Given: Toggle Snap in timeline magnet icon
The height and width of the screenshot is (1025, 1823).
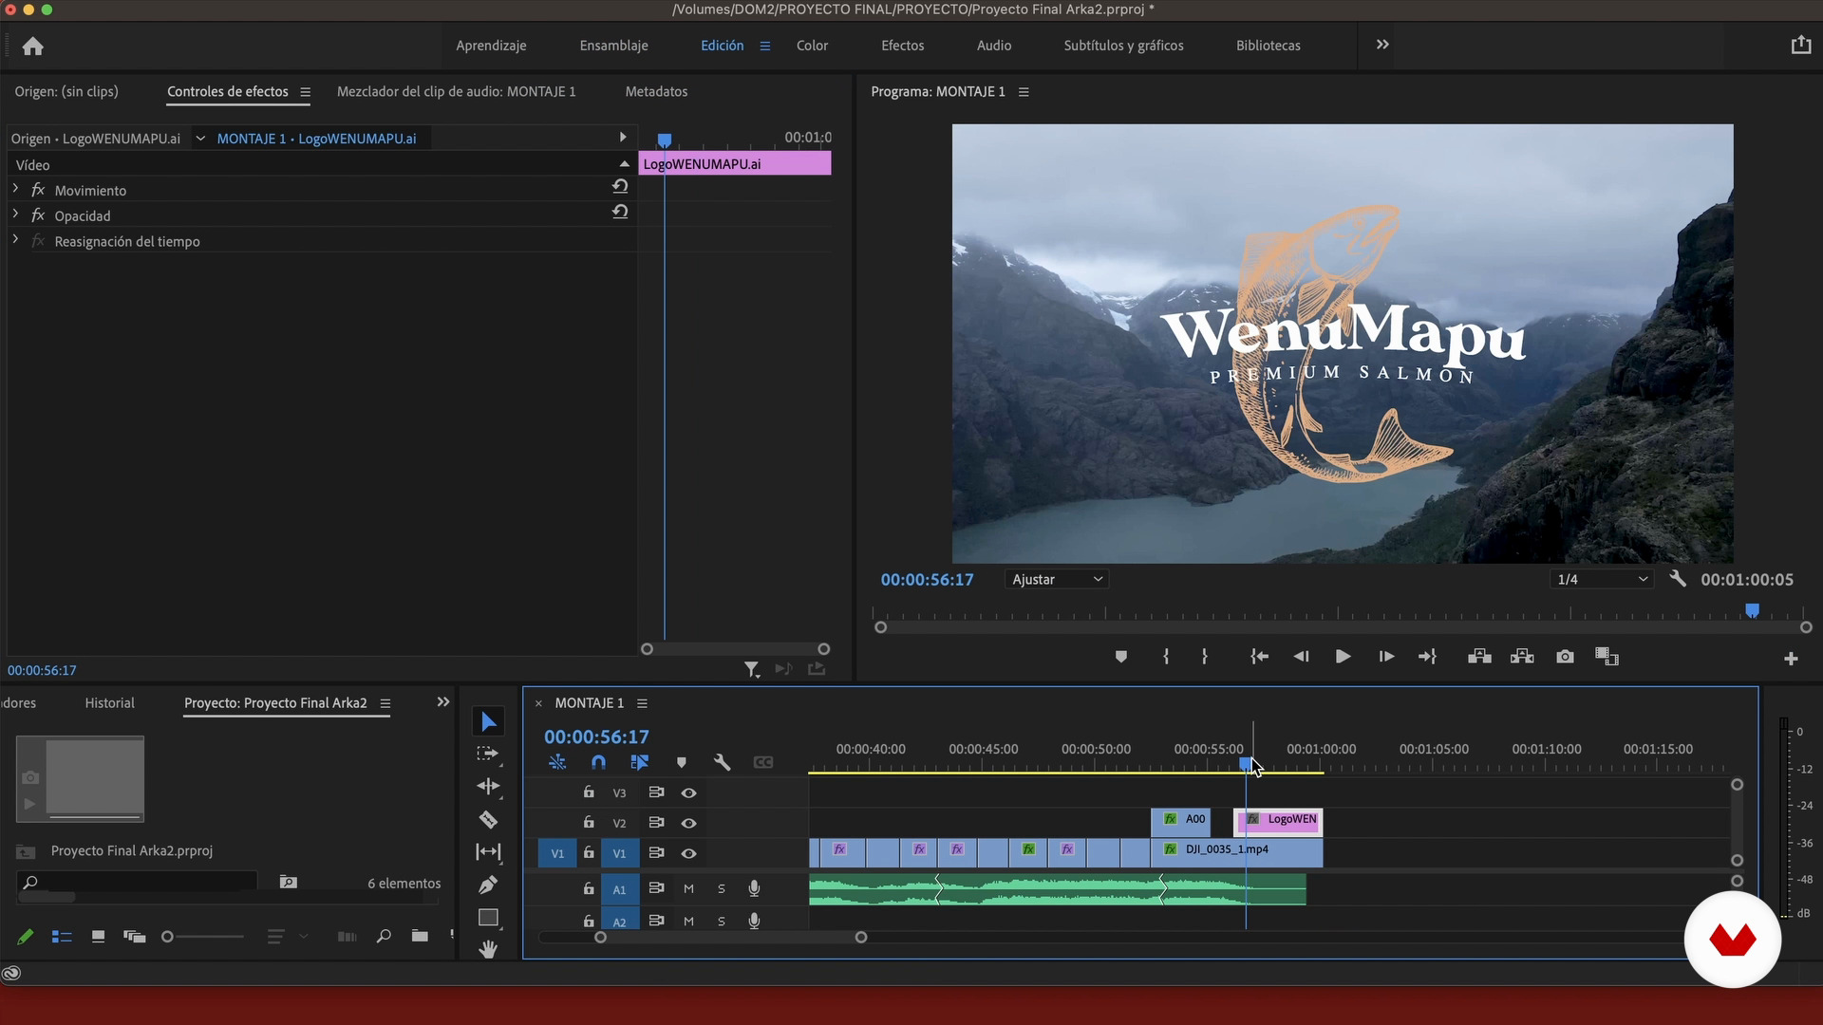Looking at the screenshot, I should click(598, 762).
